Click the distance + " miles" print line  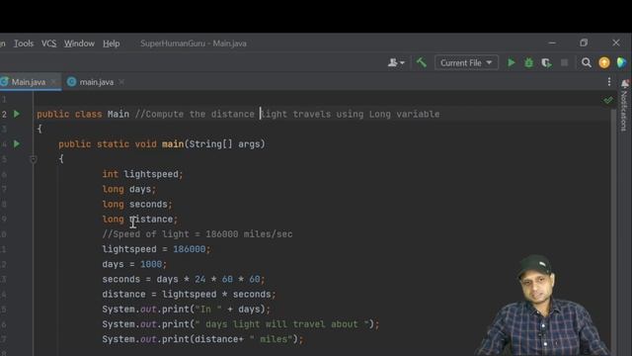[202, 339]
